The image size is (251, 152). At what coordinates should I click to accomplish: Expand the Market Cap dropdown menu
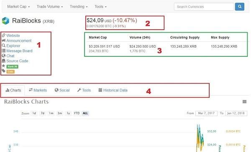tap(18, 7)
